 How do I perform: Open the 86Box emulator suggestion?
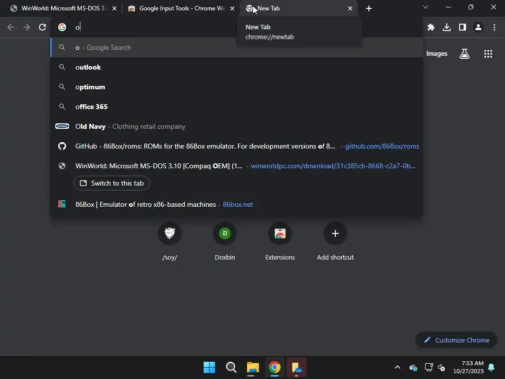click(x=237, y=204)
